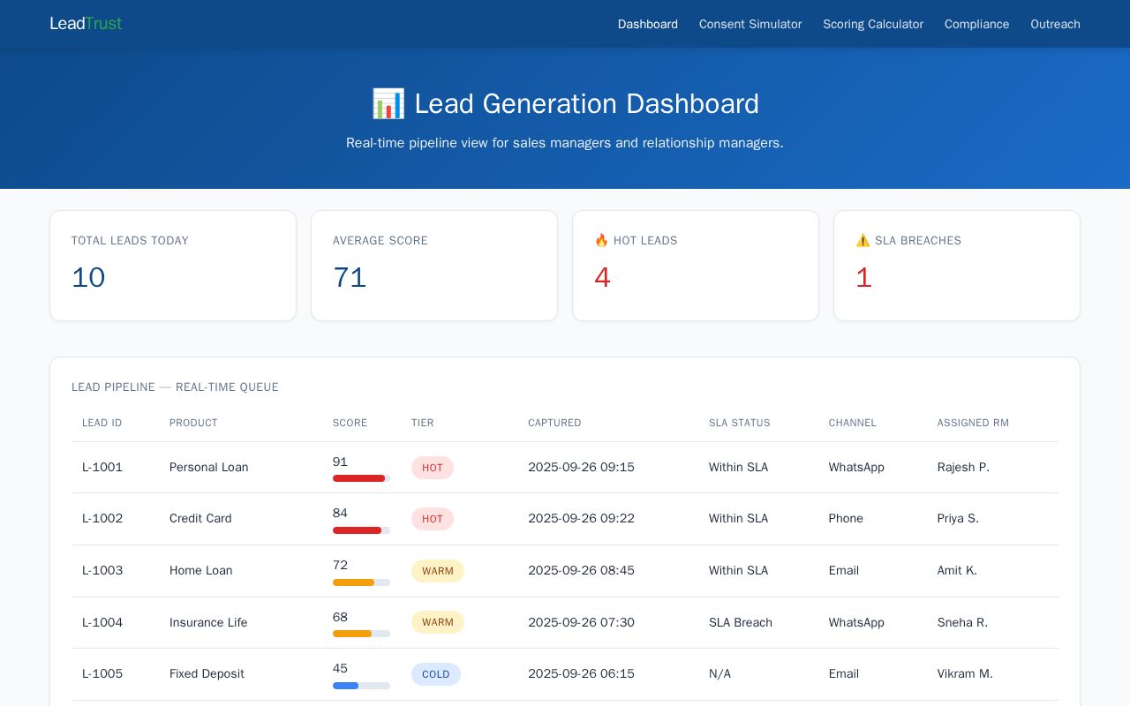Navigate to Compliance section
This screenshot has height=706, width=1130.
pyautogui.click(x=976, y=24)
